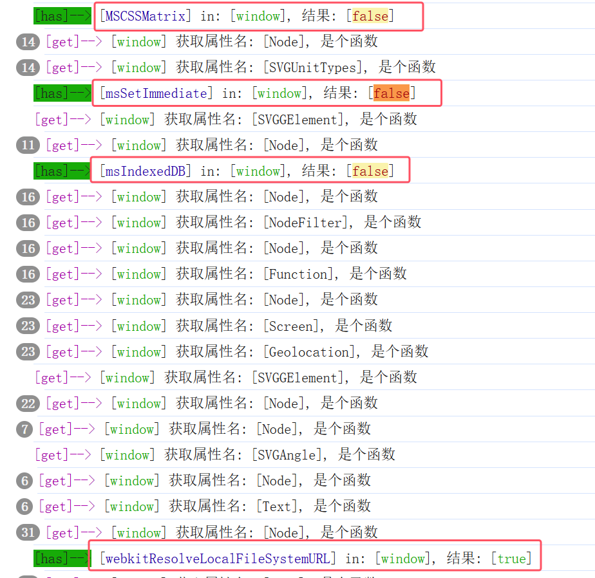Viewport: 595px width, 578px height.
Task: Click the 16 badge beside the NodeFilter entry
Action: (28, 223)
